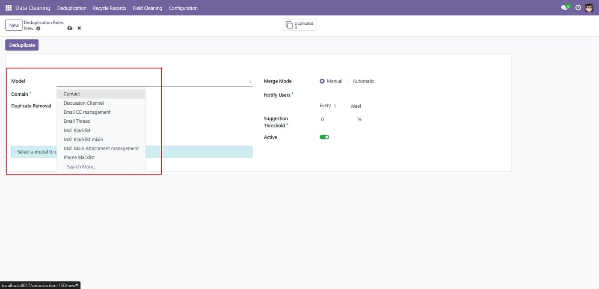Open the Duplicates stat button
The image size is (599, 289).
pyautogui.click(x=299, y=25)
